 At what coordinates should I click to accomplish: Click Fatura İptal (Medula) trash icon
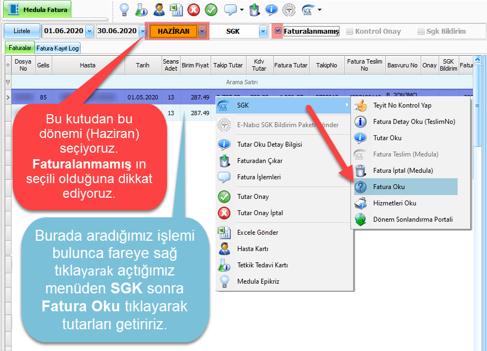click(361, 171)
